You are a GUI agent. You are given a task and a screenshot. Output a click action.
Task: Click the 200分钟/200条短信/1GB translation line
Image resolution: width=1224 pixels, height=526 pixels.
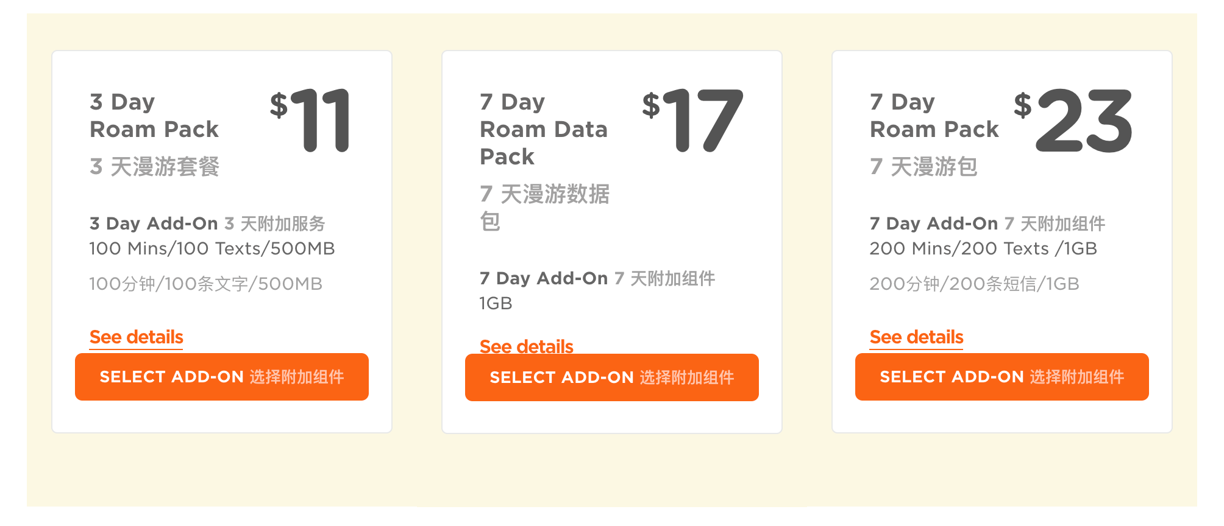974,284
